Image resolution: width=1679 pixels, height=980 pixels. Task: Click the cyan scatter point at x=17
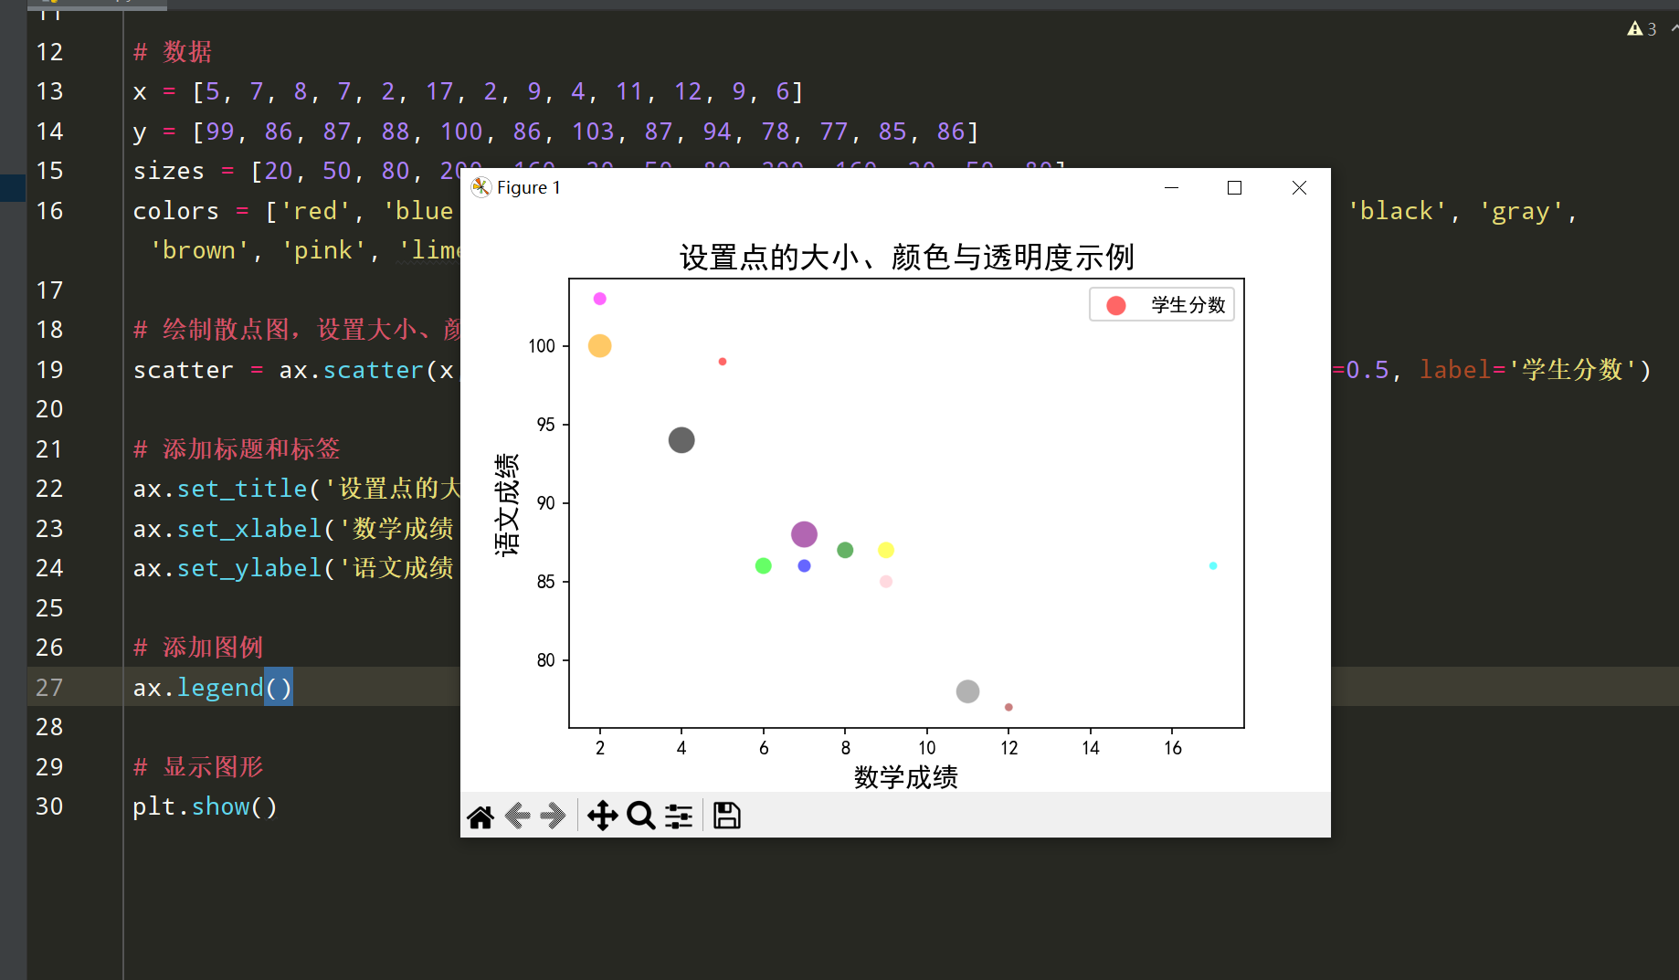click(1213, 566)
